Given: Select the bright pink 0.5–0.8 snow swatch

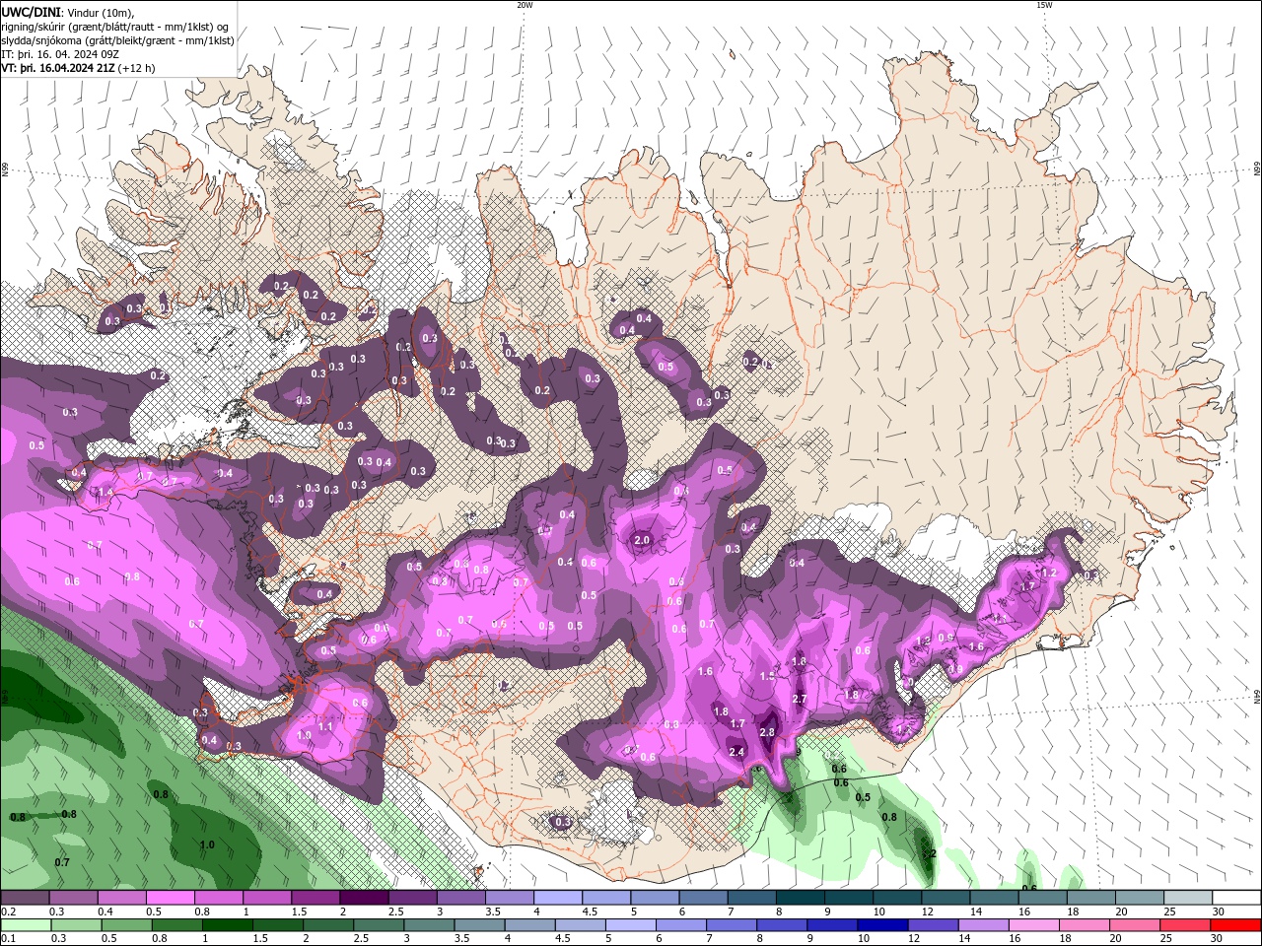Looking at the screenshot, I should pos(170,898).
